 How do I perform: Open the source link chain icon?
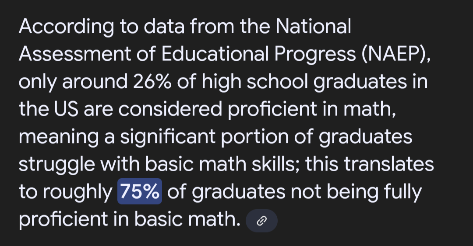(261, 221)
